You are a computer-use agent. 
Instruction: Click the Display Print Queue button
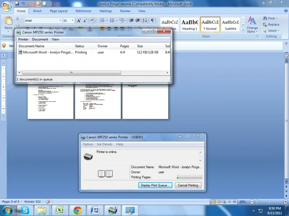click(x=155, y=185)
